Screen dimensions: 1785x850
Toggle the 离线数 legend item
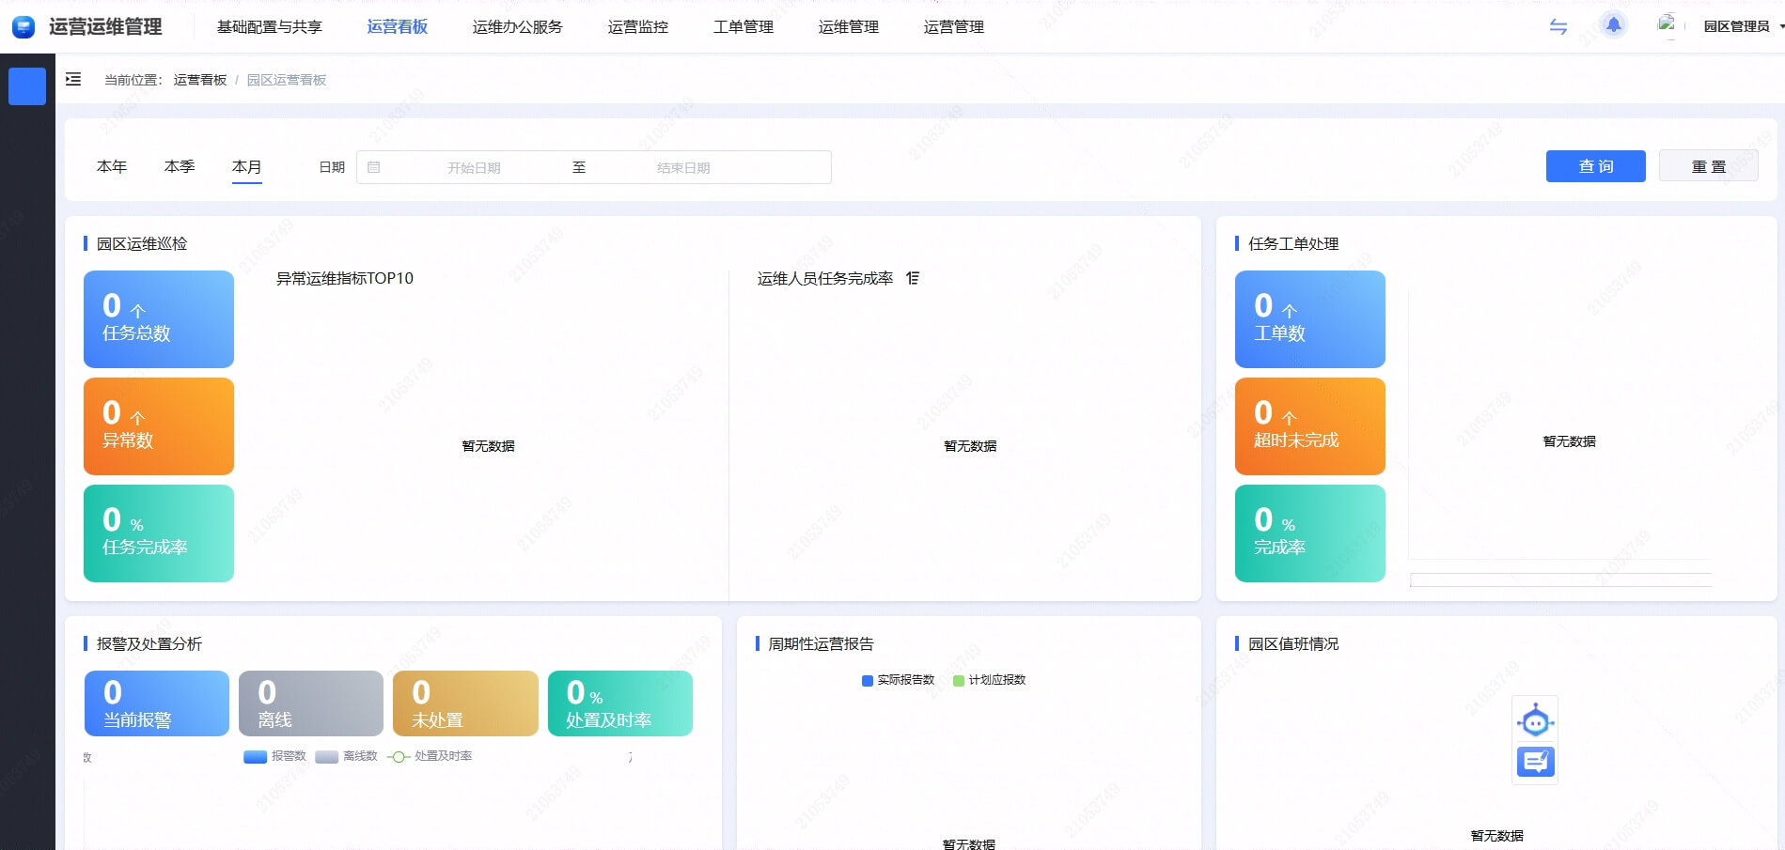click(x=347, y=756)
